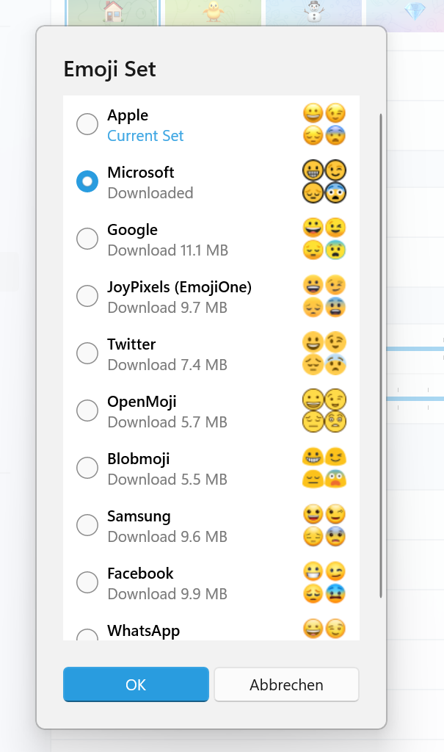Choose the JoyPixels (EmojiOne) set

tap(87, 295)
